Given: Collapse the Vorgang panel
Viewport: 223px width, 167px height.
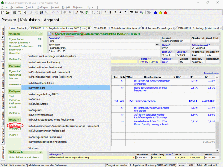Looking at the screenshot, I should pyautogui.click(x=40, y=34).
